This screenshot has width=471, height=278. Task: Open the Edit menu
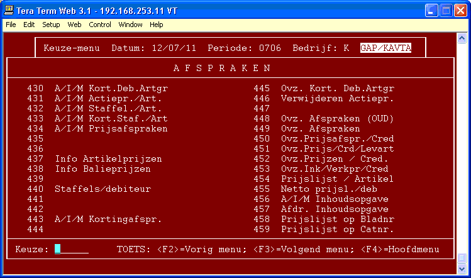point(29,25)
